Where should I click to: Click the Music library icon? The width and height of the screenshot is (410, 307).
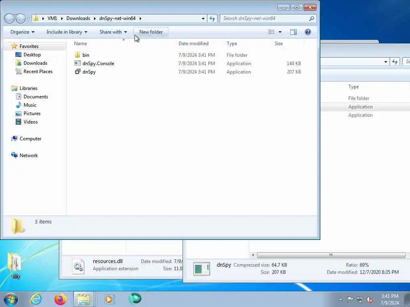(x=18, y=105)
